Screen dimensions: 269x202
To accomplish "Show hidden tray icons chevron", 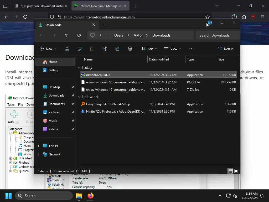I will (x=220, y=196).
